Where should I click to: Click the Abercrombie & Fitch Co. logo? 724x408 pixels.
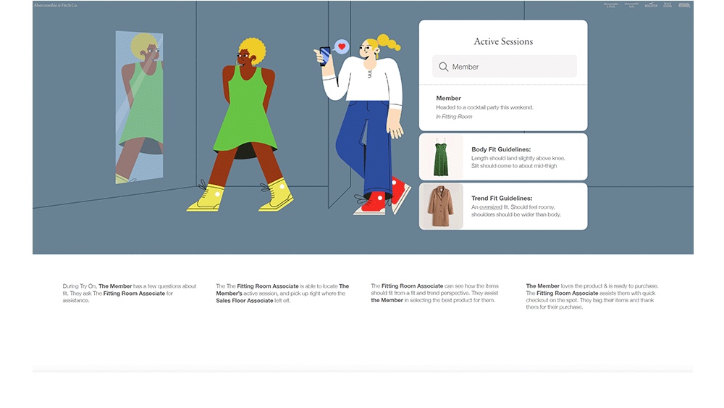tap(56, 5)
